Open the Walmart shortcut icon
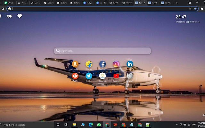 coord(102,76)
